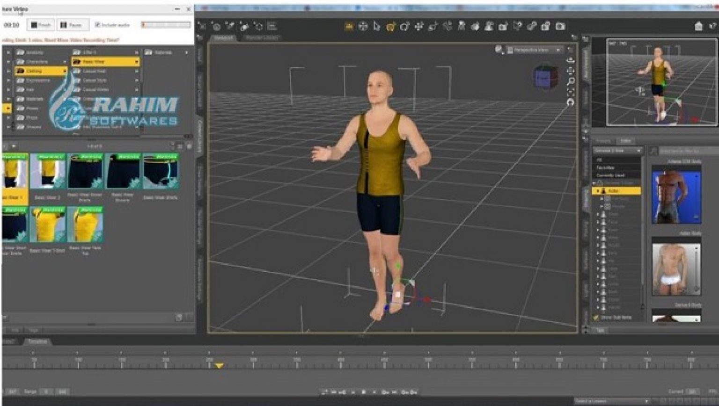Click Finish to stop the video recording

[39, 25]
